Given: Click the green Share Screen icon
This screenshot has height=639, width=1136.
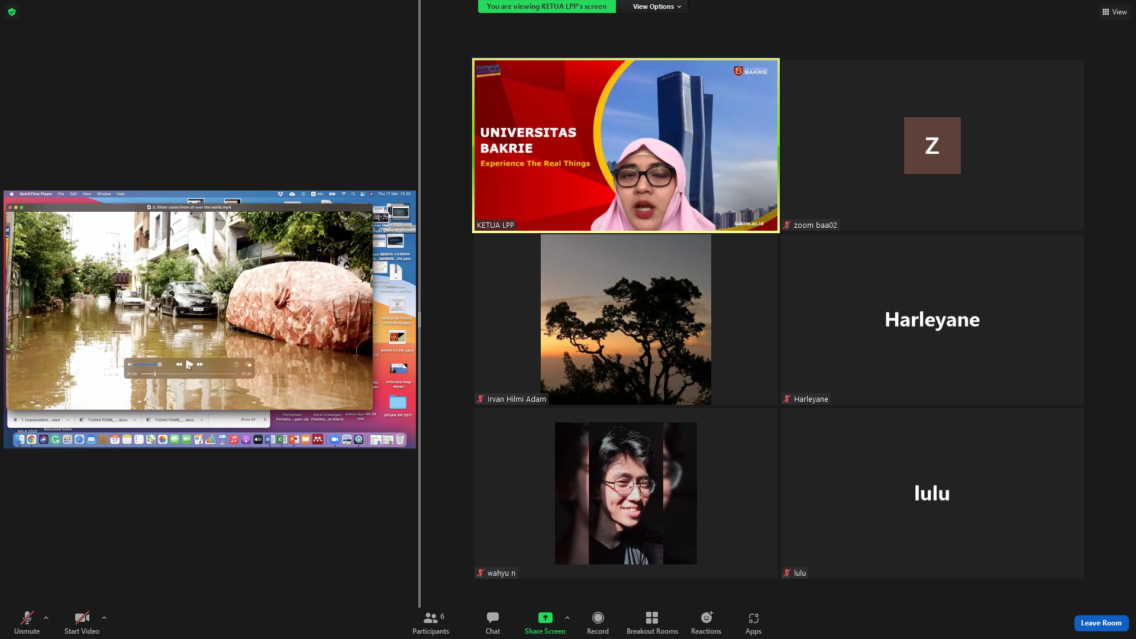Looking at the screenshot, I should pyautogui.click(x=545, y=618).
